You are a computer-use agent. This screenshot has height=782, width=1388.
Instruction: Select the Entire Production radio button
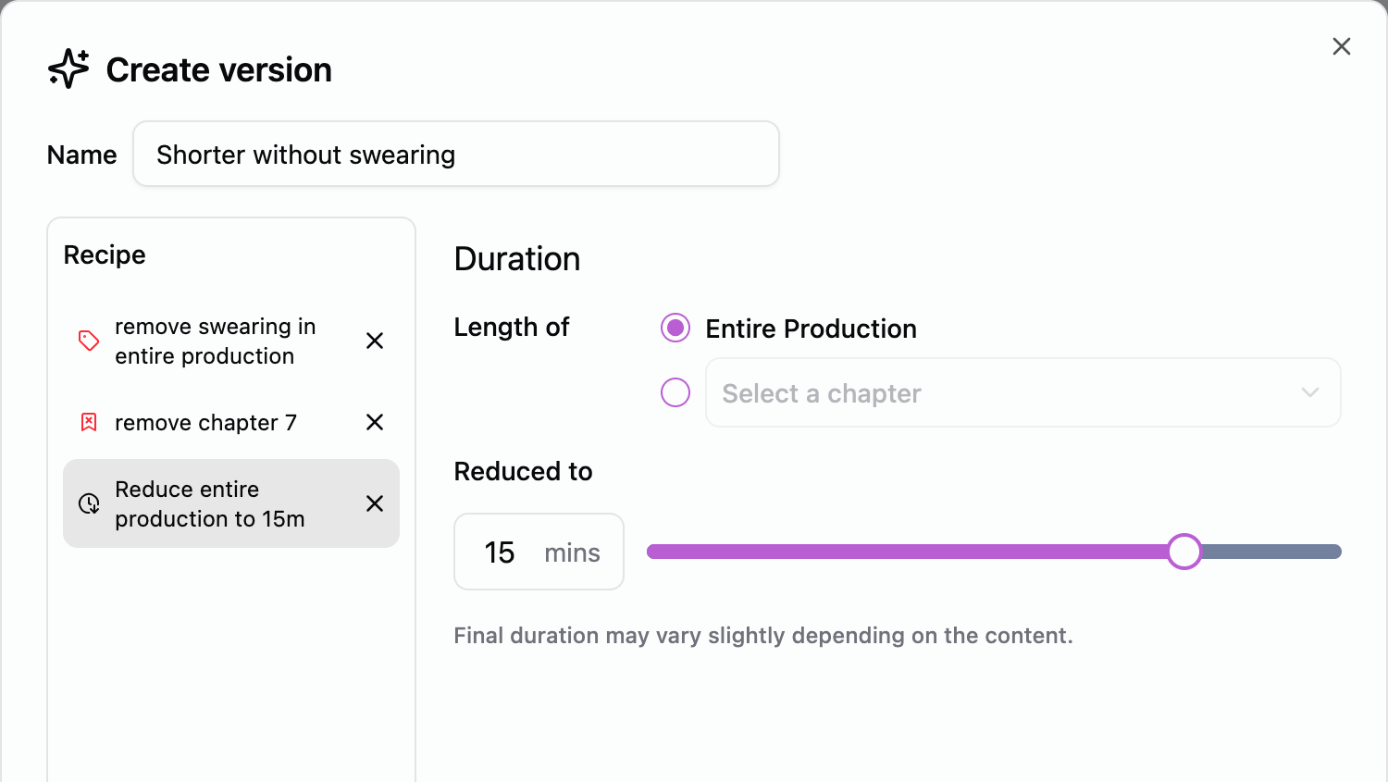pyautogui.click(x=675, y=328)
